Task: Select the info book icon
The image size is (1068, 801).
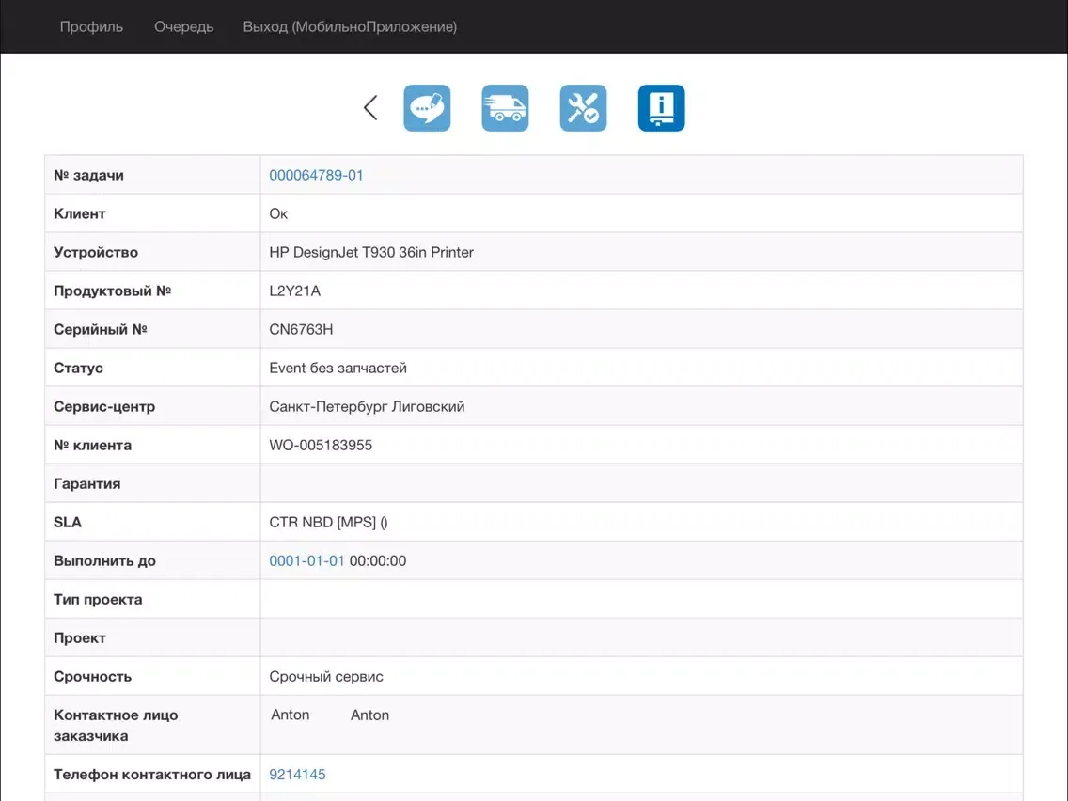Action: tap(661, 107)
